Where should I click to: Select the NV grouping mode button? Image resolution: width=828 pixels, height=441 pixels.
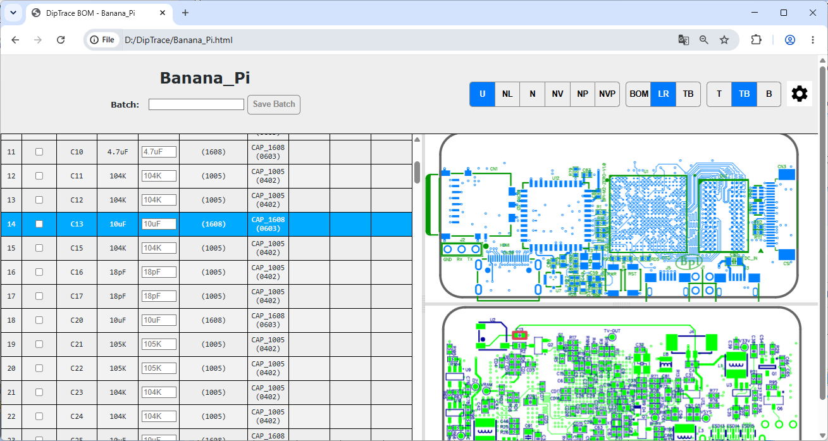pos(557,94)
